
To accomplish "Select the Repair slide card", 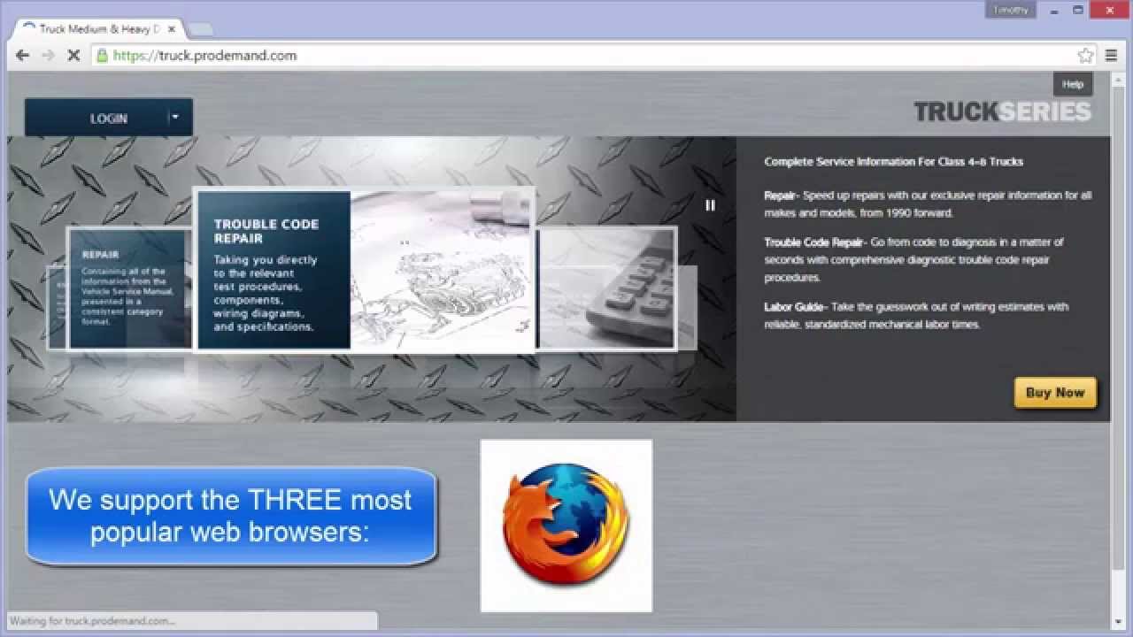I will pyautogui.click(x=130, y=288).
